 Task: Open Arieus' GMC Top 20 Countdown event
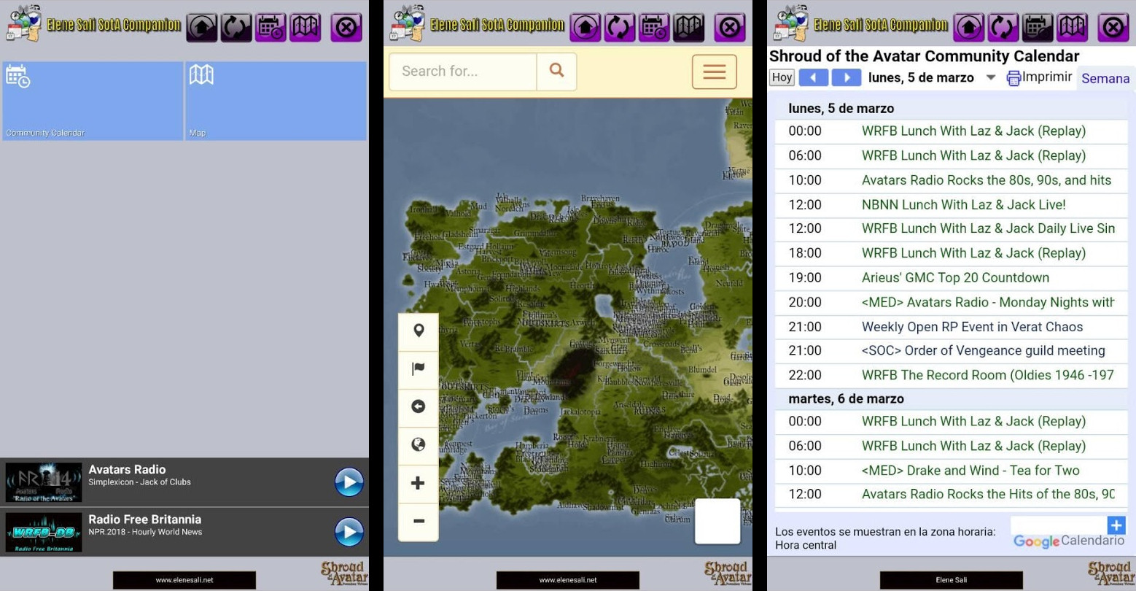[x=955, y=277]
